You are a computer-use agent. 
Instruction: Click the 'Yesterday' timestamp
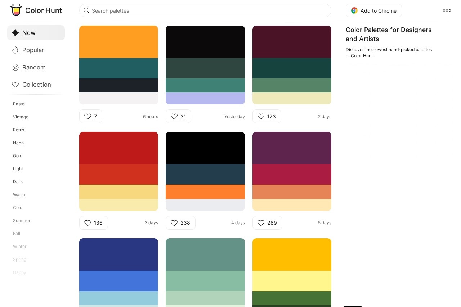234,117
